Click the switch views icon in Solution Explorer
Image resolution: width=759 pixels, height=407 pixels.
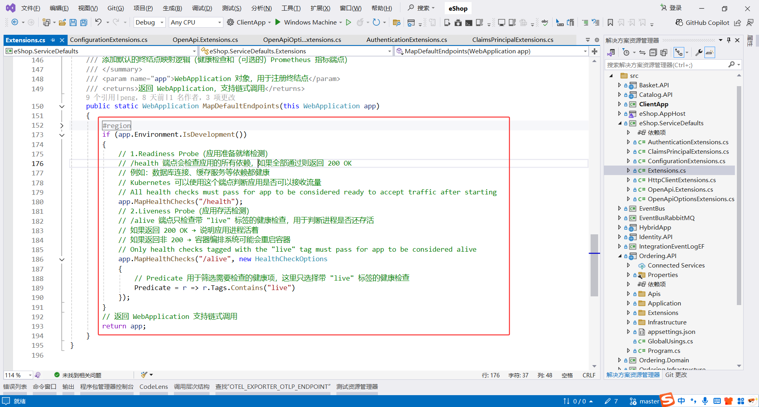(611, 52)
